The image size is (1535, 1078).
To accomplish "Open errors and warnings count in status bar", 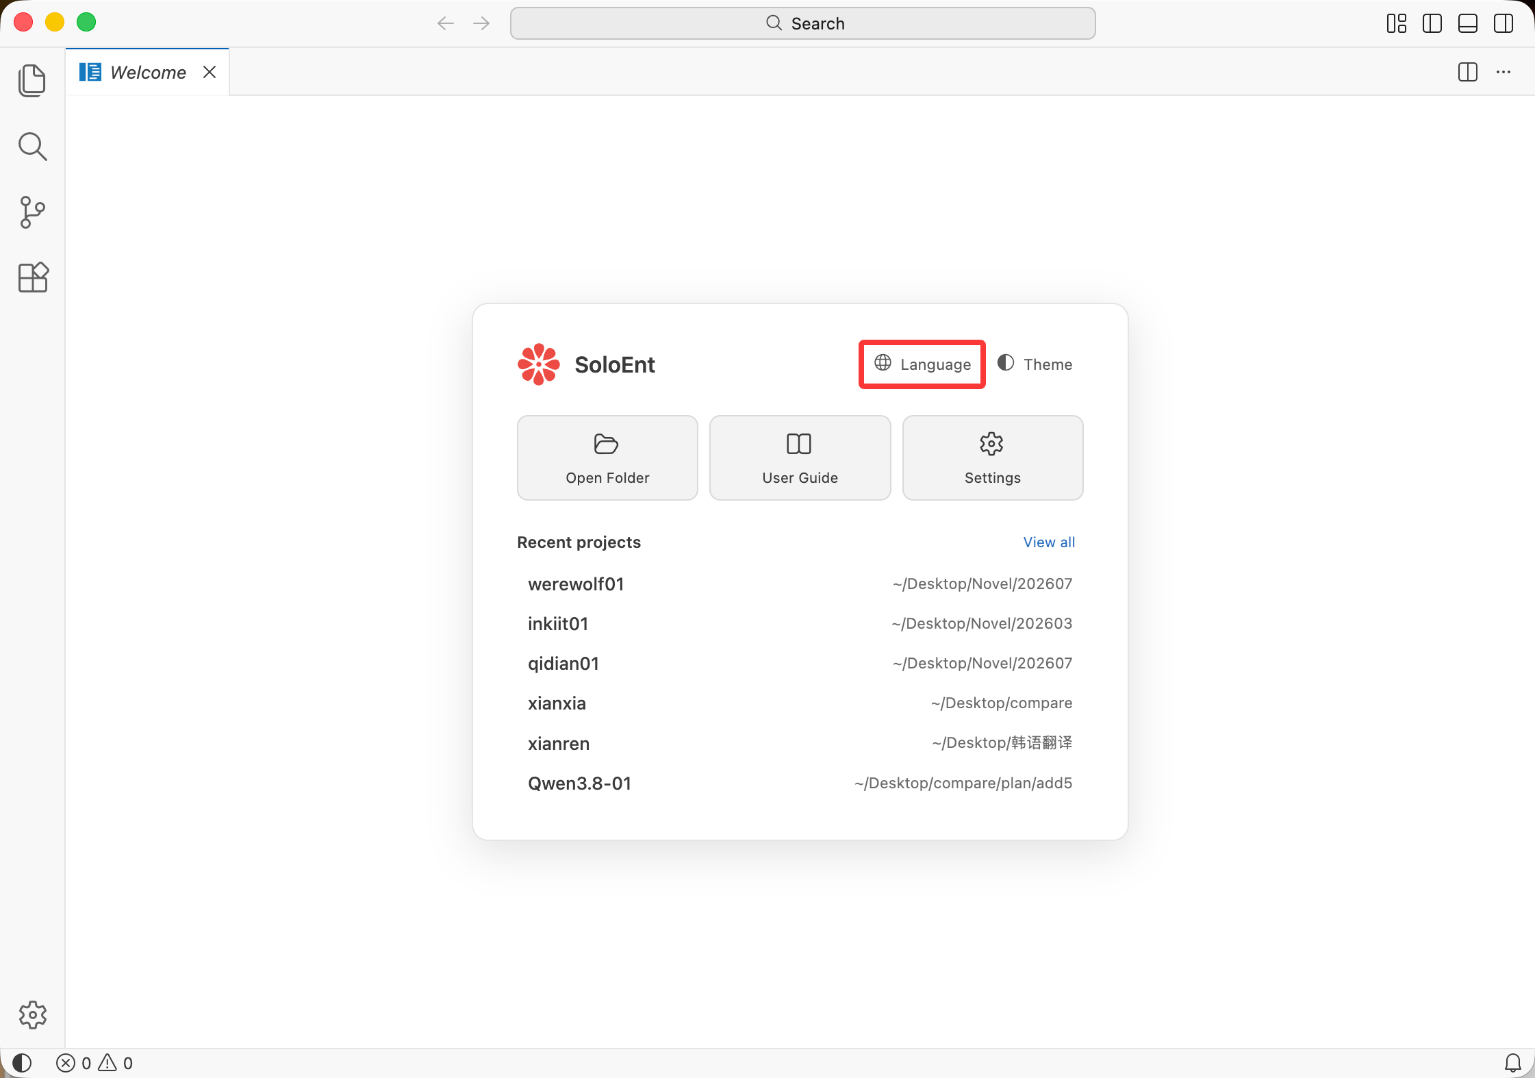I will (94, 1063).
